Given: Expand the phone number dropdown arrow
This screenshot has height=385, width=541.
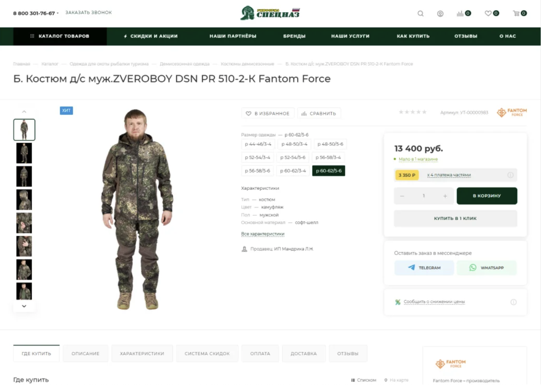Looking at the screenshot, I should click(x=58, y=14).
